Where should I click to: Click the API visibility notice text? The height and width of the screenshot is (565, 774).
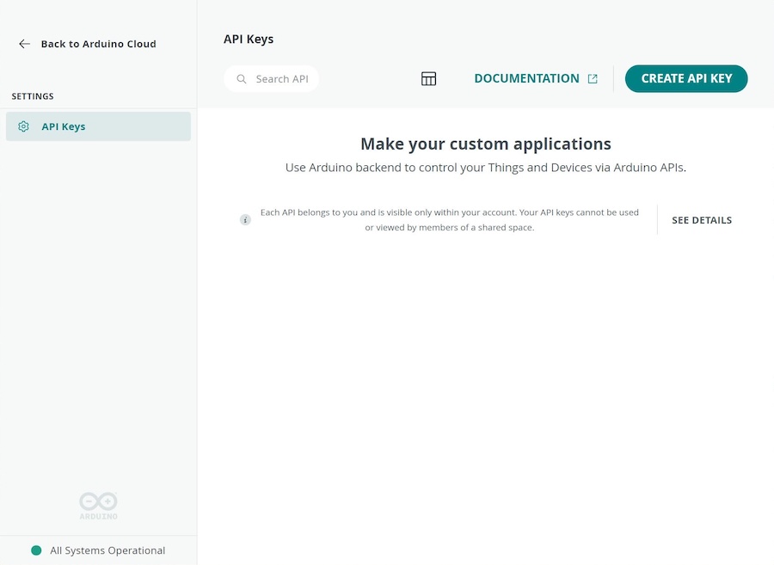449,220
